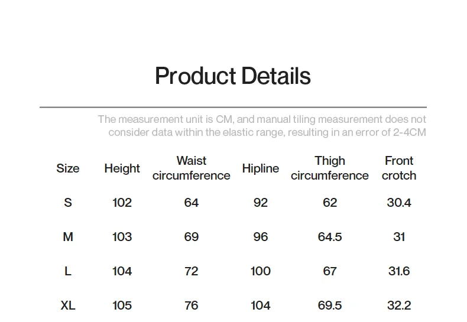Click the M size row label

click(x=68, y=237)
